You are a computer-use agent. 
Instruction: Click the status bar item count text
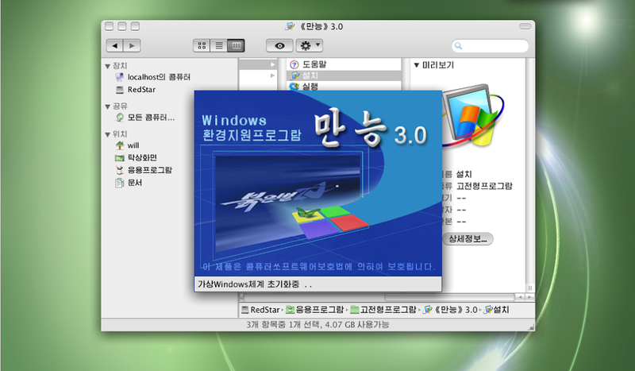point(317,325)
